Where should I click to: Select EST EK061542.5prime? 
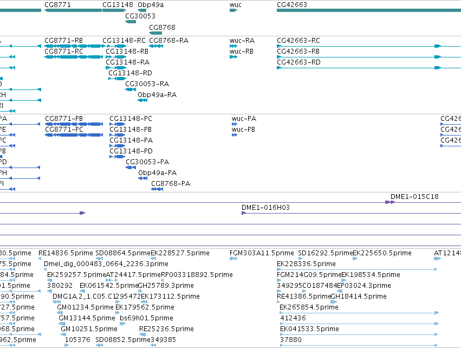point(109,286)
